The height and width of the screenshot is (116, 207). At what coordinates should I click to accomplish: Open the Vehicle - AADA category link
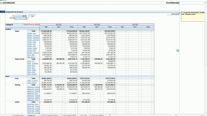pyautogui.click(x=32, y=48)
